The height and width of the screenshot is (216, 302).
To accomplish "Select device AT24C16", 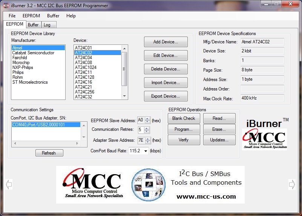I will click(98, 82).
